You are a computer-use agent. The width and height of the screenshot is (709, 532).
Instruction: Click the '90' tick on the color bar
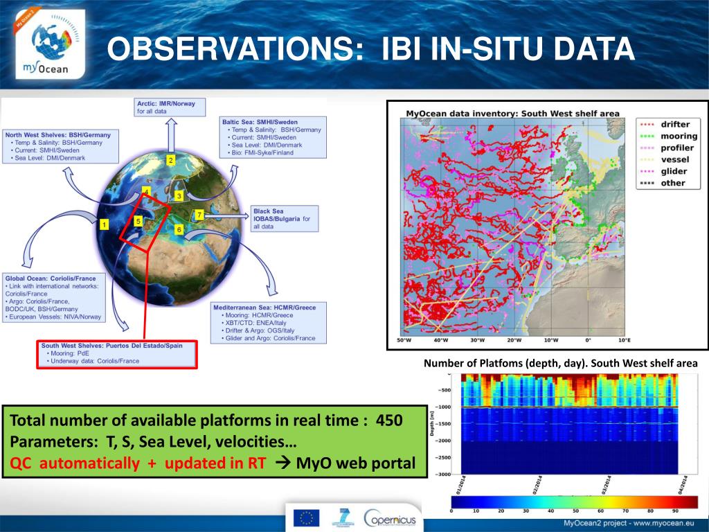point(674,511)
